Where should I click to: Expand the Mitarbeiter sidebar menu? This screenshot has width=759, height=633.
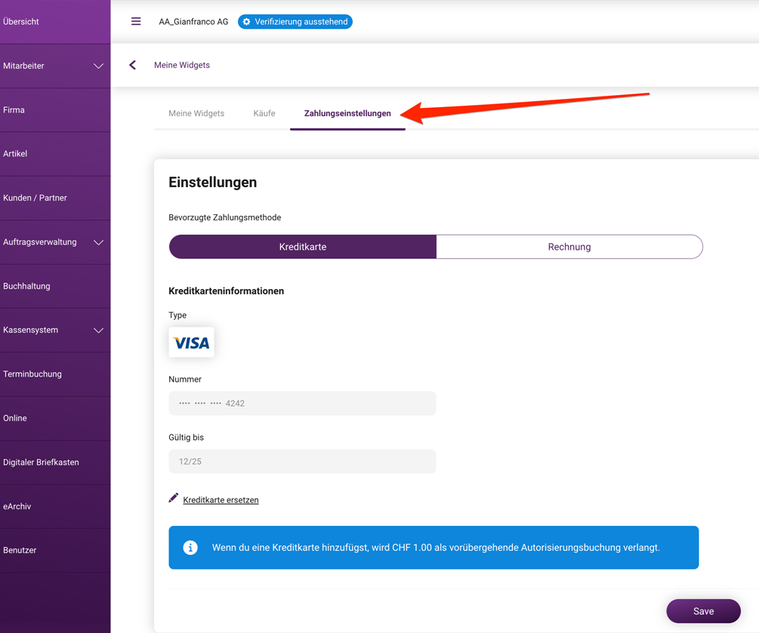(55, 66)
